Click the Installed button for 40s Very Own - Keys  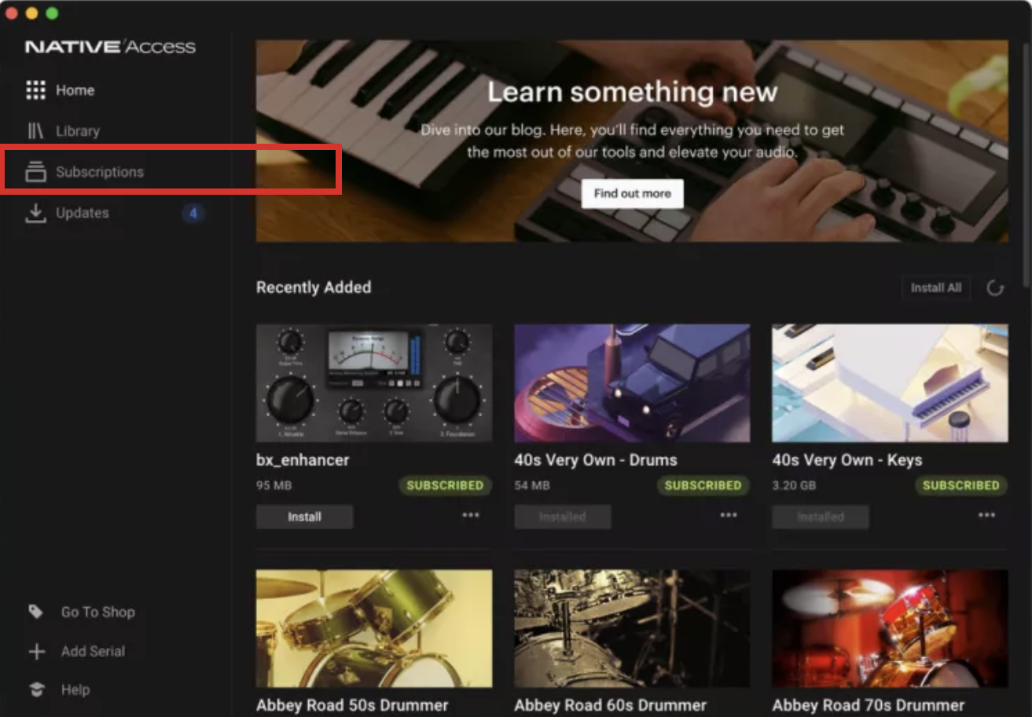click(x=821, y=517)
